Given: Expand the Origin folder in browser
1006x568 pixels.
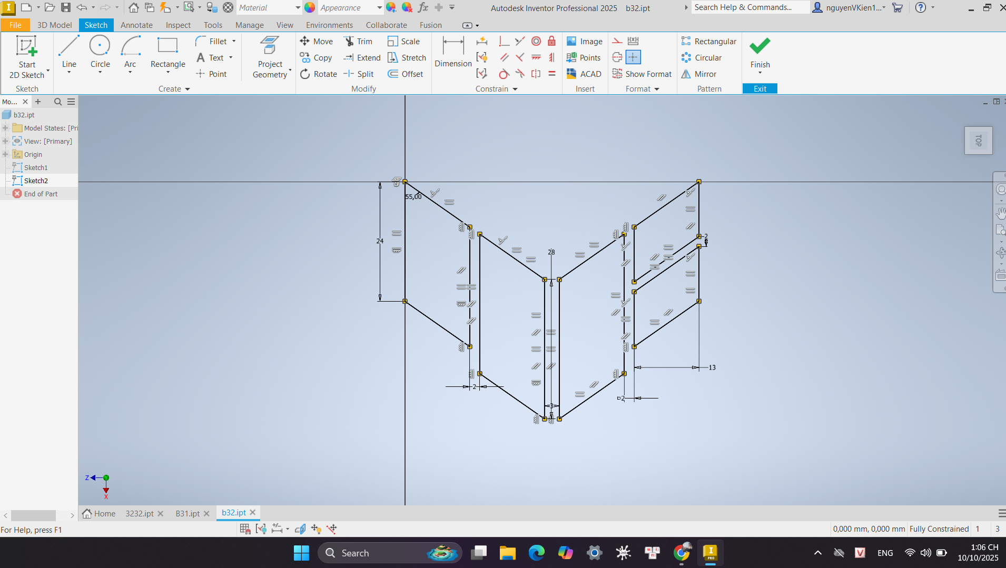Looking at the screenshot, I should 5,154.
